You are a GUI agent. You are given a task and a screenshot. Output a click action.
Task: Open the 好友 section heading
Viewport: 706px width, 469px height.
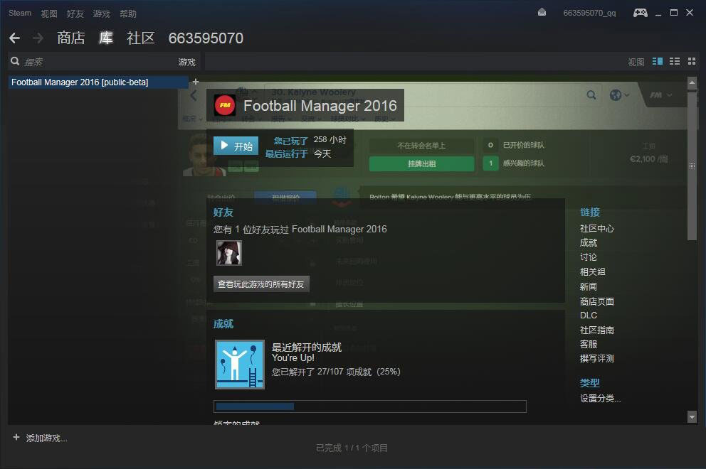pyautogui.click(x=223, y=212)
